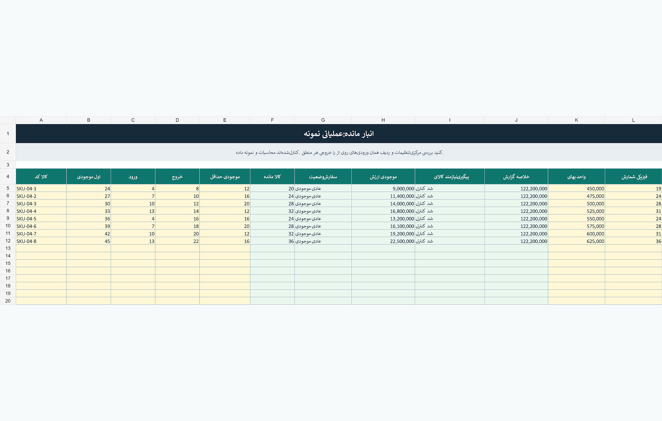Select cell containing SKU-04-1
The width and height of the screenshot is (662, 421).
tap(41, 189)
